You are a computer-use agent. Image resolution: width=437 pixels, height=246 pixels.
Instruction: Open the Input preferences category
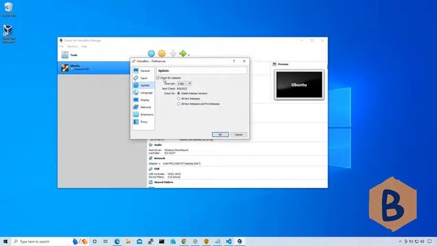143,78
